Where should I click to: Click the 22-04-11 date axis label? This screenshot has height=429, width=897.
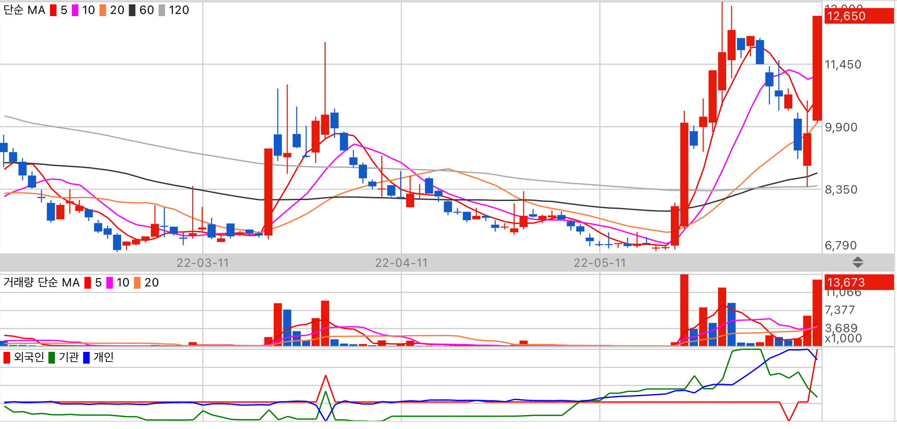coord(401,263)
